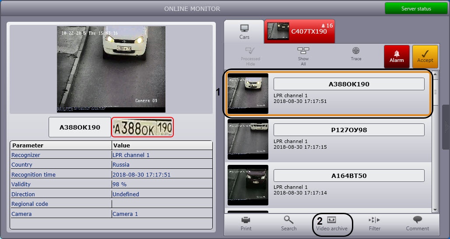Click the recognized plate text A388OK190 box

tap(80, 127)
